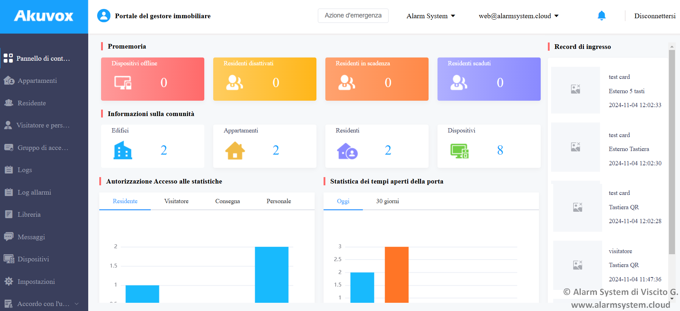The image size is (680, 311).
Task: Click the Pannello di controllo grid icon
Action: pos(8,58)
